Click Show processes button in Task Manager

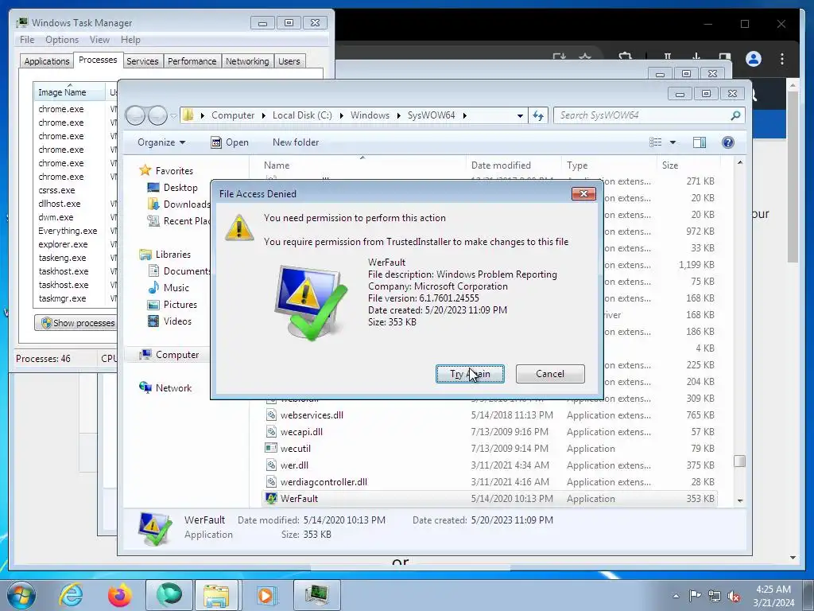(x=76, y=323)
